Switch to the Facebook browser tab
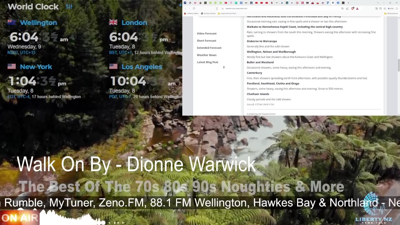Image resolution: width=400 pixels, height=225 pixels. 338,3
